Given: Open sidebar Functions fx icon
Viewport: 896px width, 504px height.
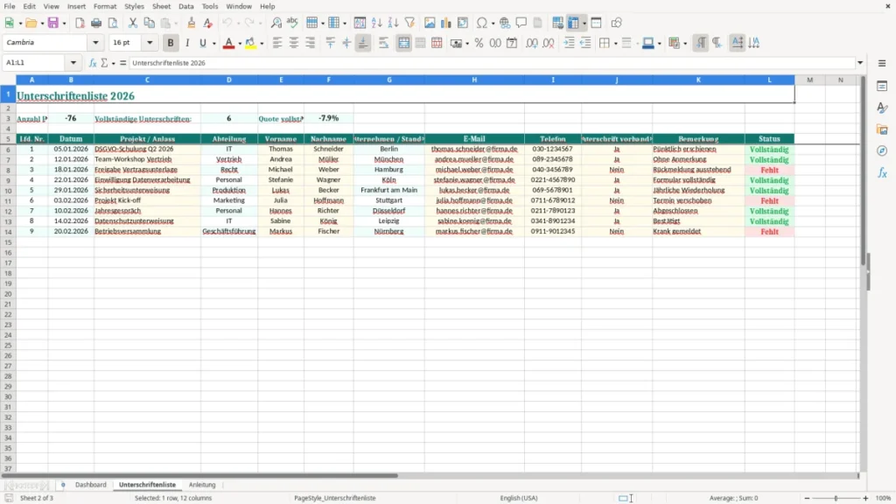Looking at the screenshot, I should (882, 172).
